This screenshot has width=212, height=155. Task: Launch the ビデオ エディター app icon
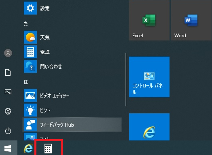click(30, 96)
